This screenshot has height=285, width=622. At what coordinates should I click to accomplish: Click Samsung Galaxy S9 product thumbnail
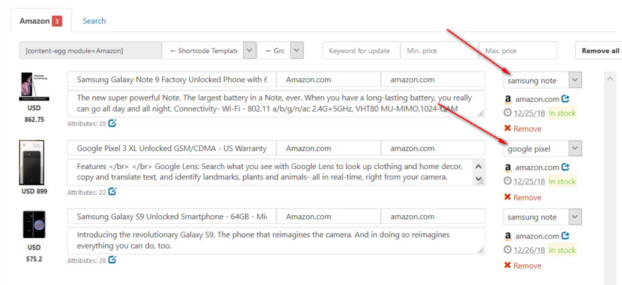pyautogui.click(x=34, y=224)
